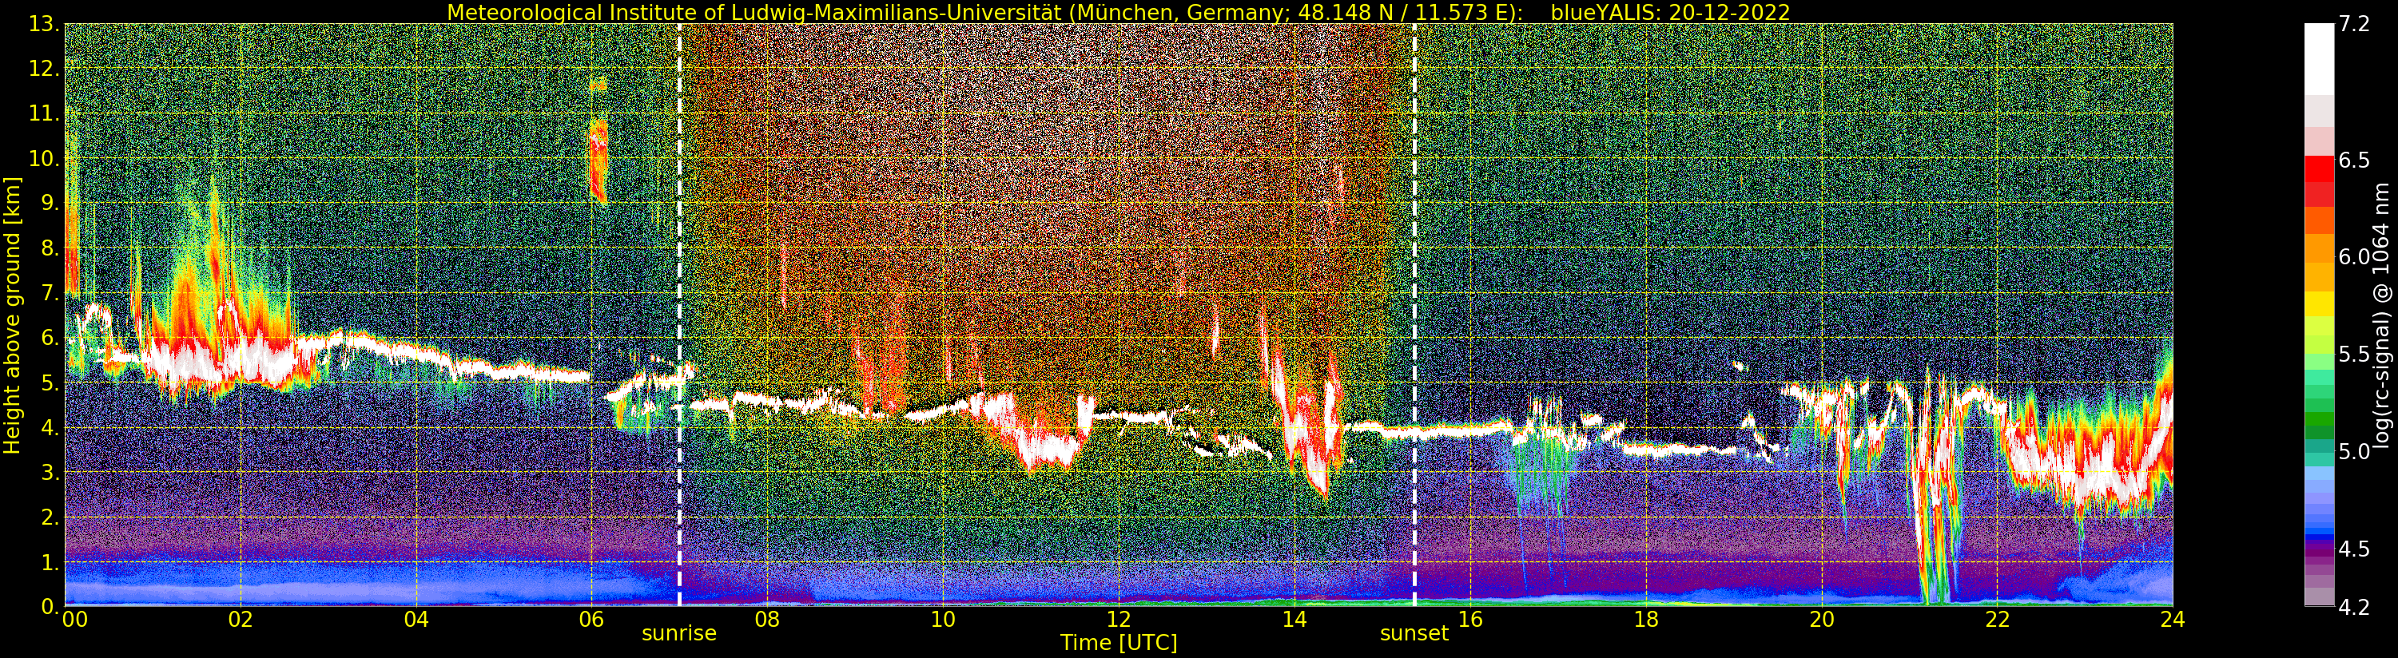Click the time axis tick label 20

pos(1822,620)
